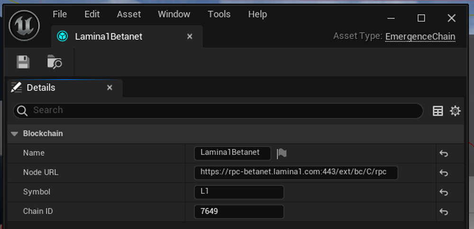
Task: Reset Name property to default
Action: click(444, 154)
